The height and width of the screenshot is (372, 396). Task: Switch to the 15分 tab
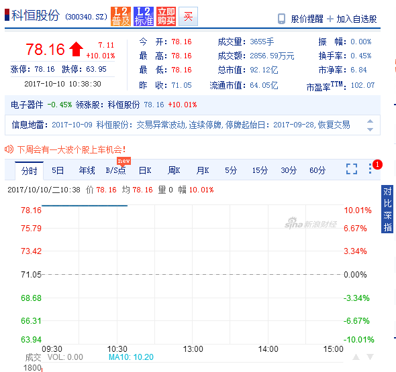(x=260, y=170)
